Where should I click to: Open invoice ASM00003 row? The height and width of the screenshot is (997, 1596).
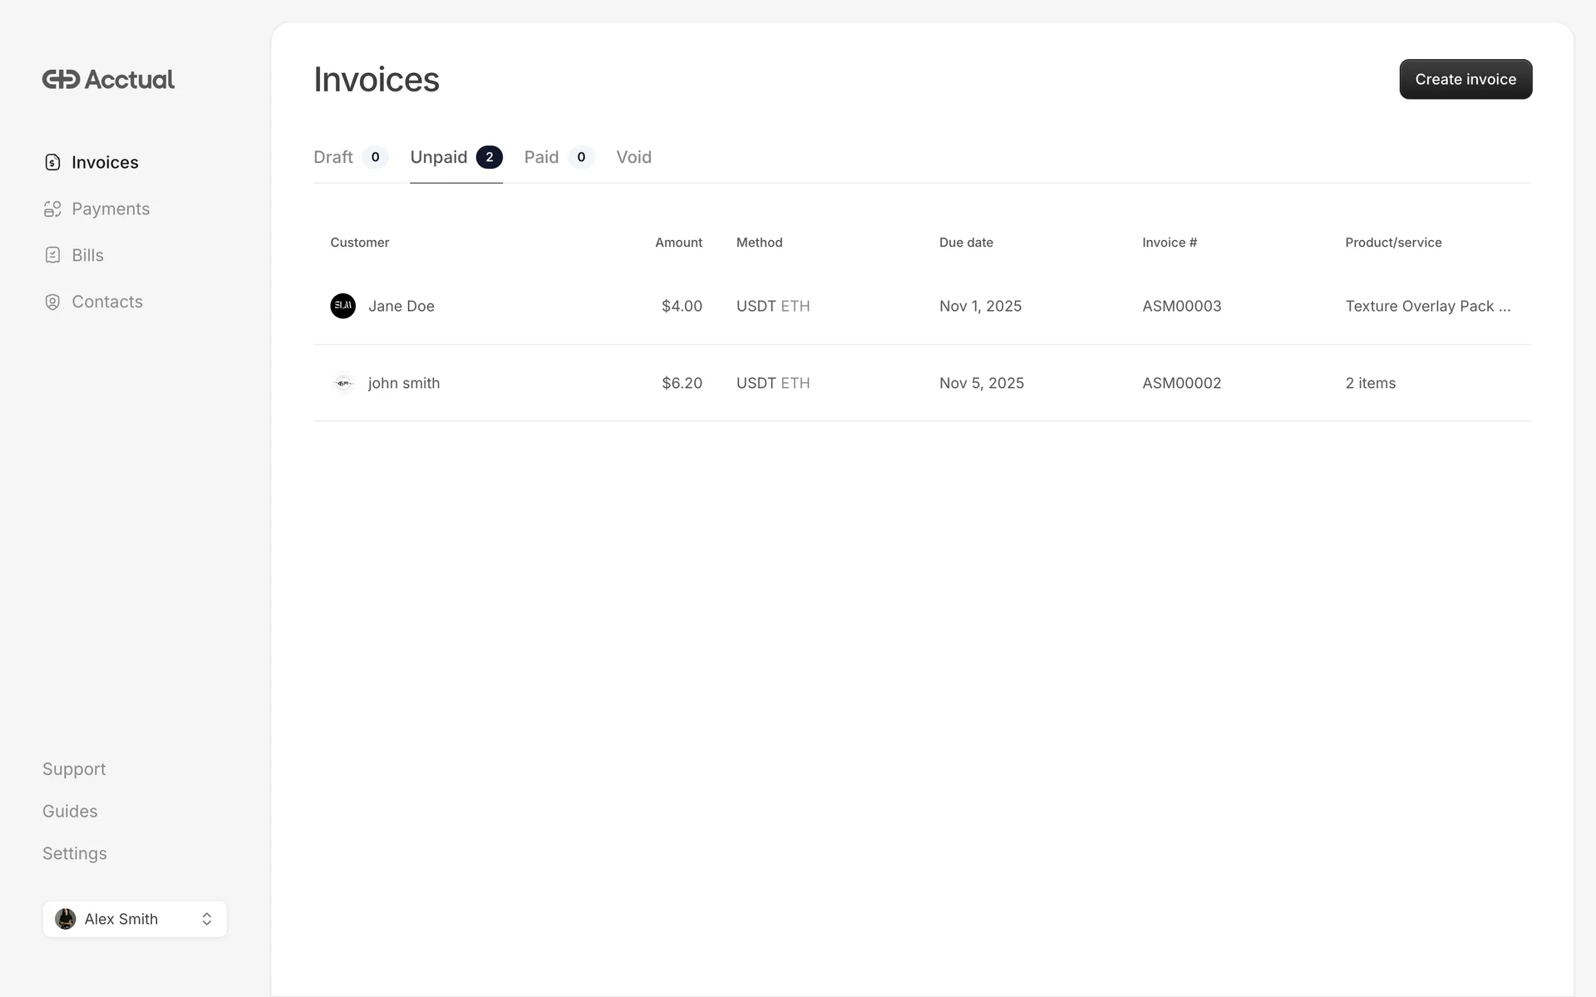(x=1181, y=306)
